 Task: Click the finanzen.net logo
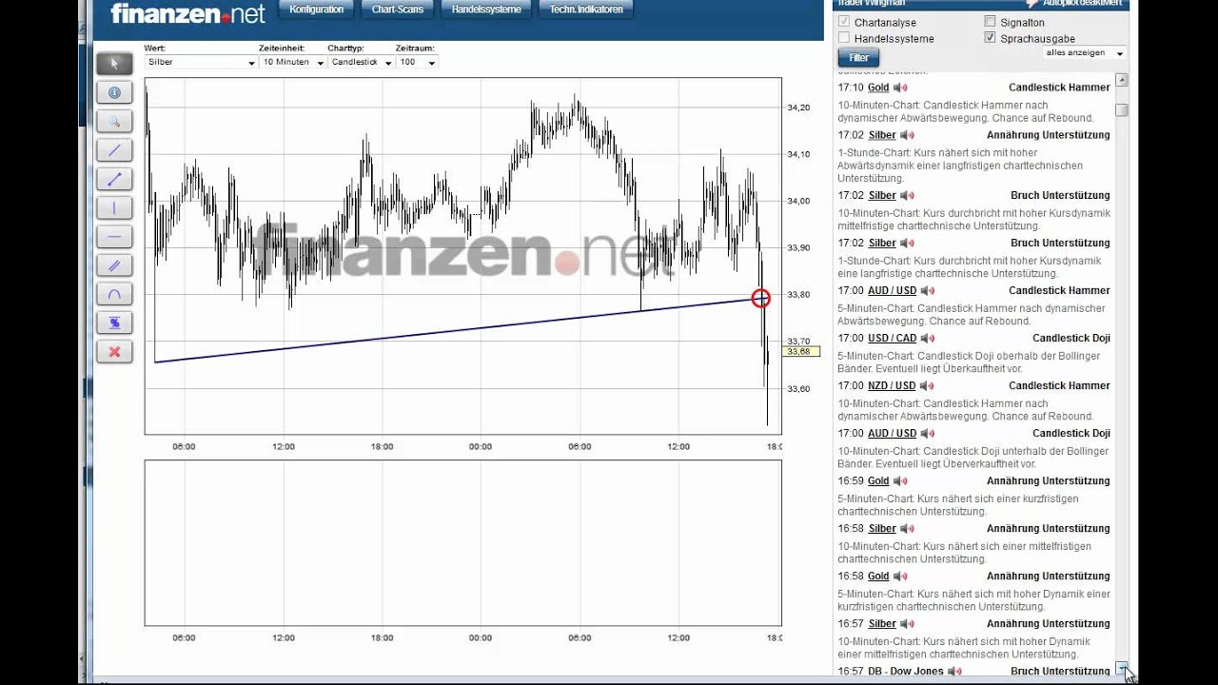point(187,13)
